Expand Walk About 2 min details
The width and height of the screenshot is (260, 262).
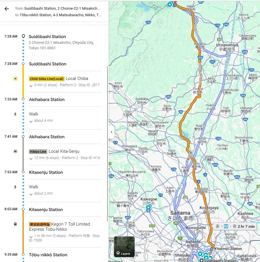[x=31, y=194]
